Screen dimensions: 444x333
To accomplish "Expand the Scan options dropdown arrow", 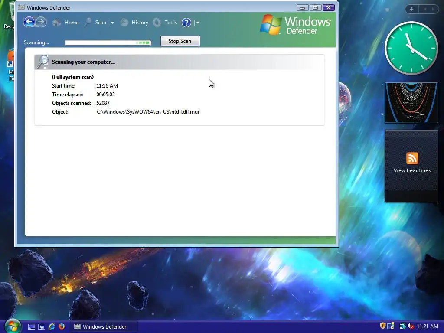I will click(112, 23).
